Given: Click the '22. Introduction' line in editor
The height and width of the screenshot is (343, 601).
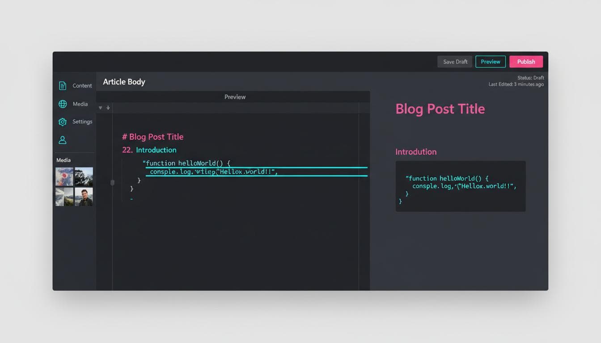Looking at the screenshot, I should pos(149,150).
